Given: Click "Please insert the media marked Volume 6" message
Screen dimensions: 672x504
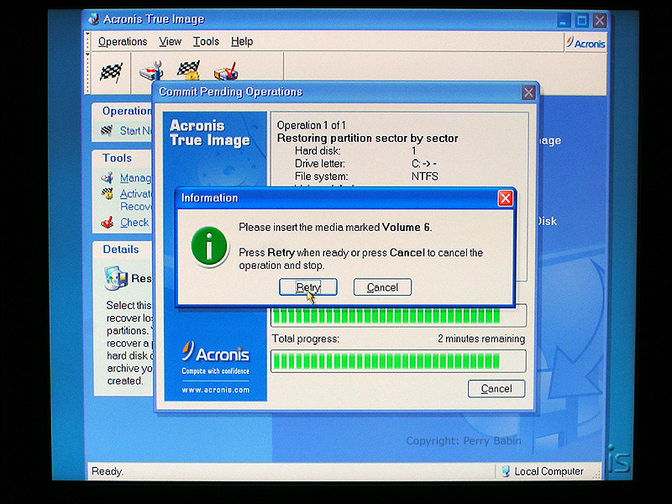Looking at the screenshot, I should pyautogui.click(x=335, y=227).
